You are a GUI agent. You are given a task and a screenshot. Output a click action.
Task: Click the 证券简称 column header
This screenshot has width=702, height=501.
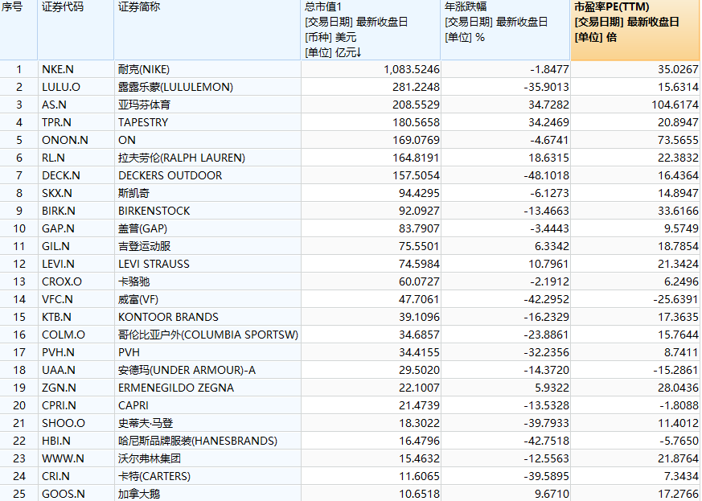[x=207, y=30]
